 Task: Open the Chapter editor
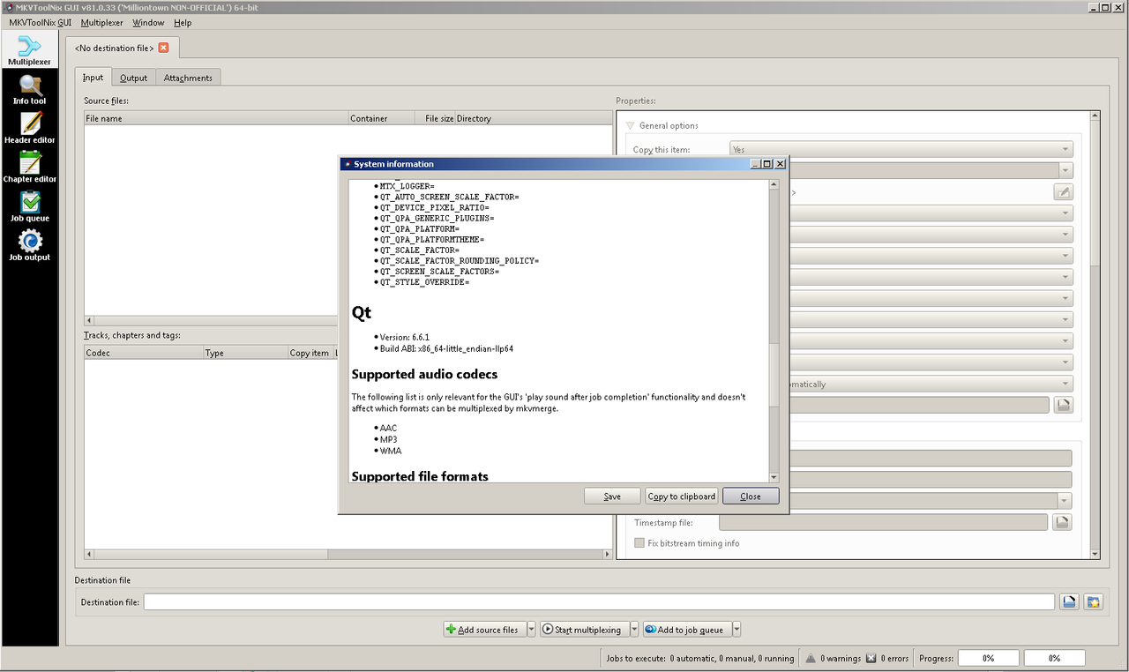[x=30, y=168]
